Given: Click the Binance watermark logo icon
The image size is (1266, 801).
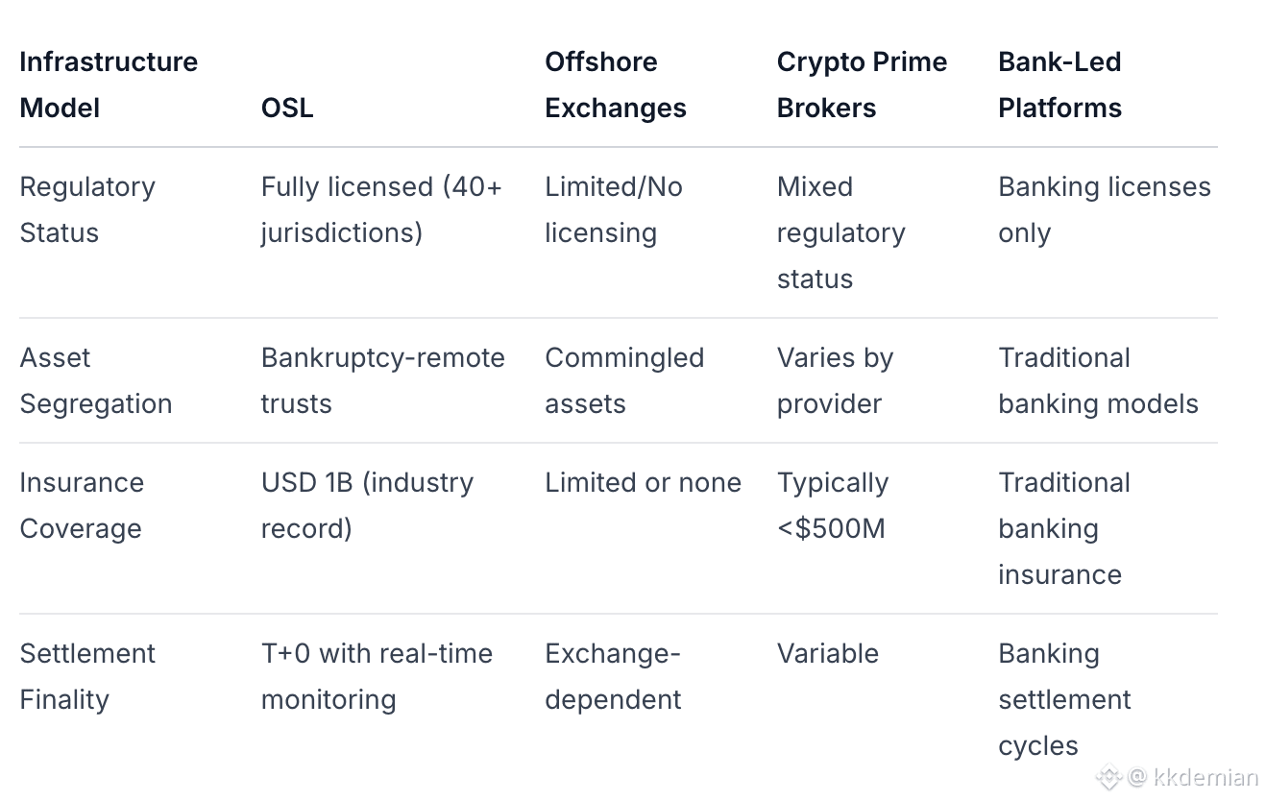Looking at the screenshot, I should pyautogui.click(x=1109, y=776).
